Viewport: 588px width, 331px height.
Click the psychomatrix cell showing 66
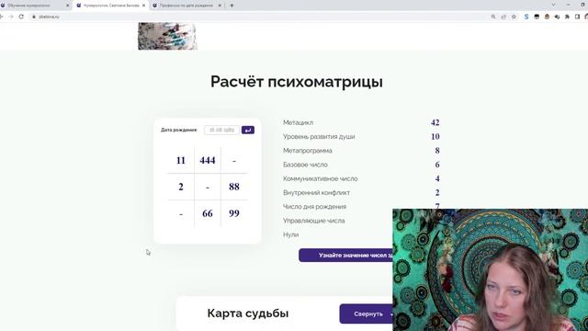(x=208, y=213)
